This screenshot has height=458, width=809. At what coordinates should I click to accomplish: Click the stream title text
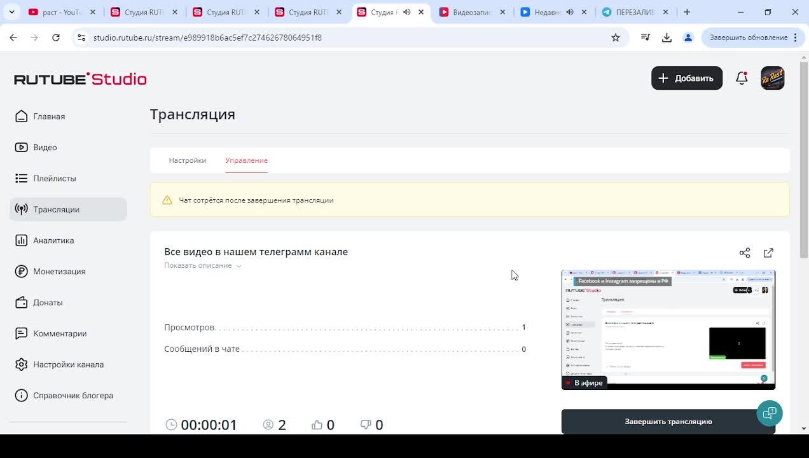pyautogui.click(x=256, y=252)
